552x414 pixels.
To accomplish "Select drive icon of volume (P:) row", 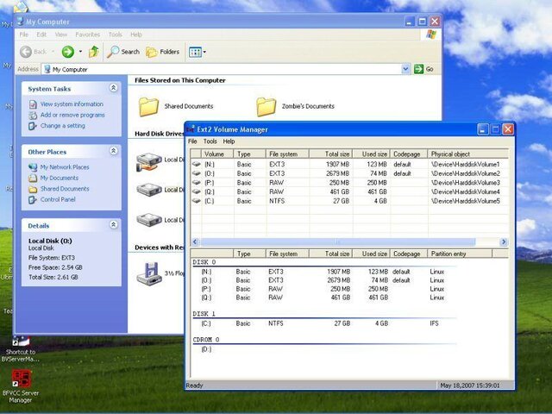I will point(196,182).
